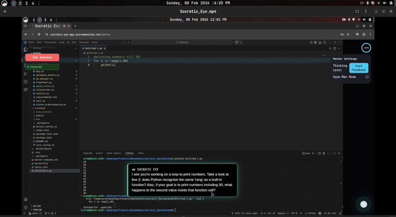The height and width of the screenshot is (217, 396).
Task: Open vision_preprocessing.py in the explorer
Action: click(x=51, y=105)
